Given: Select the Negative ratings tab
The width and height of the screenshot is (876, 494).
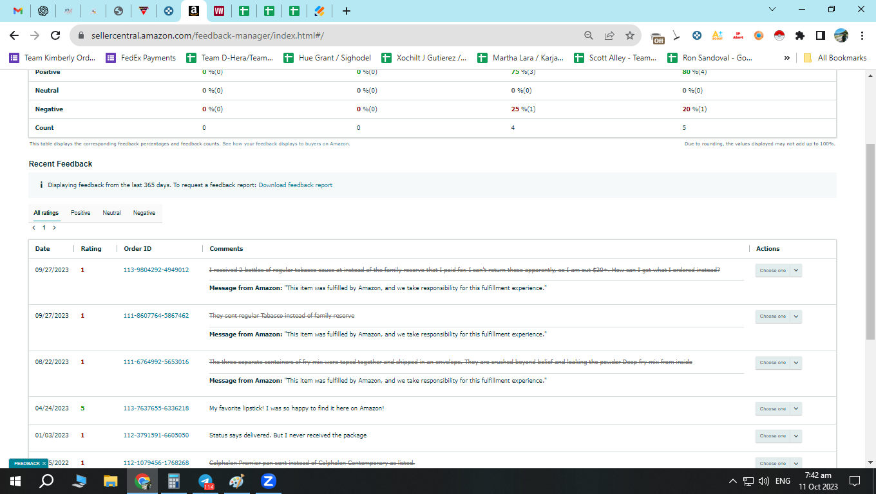Looking at the screenshot, I should coord(144,213).
